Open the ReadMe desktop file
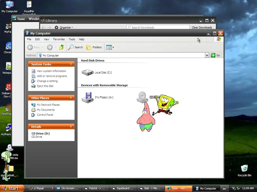Viewport: 257px width, 192px height. (x=29, y=7)
